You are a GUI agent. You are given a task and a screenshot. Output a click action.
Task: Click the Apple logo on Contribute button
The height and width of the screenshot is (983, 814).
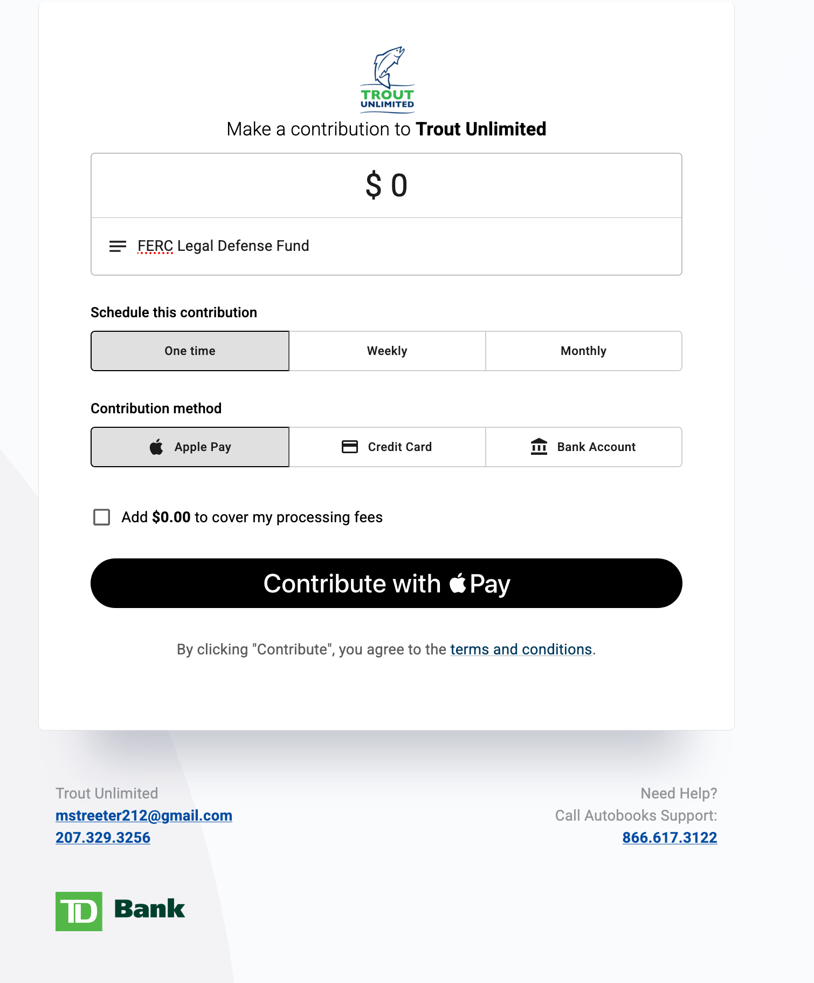[458, 583]
